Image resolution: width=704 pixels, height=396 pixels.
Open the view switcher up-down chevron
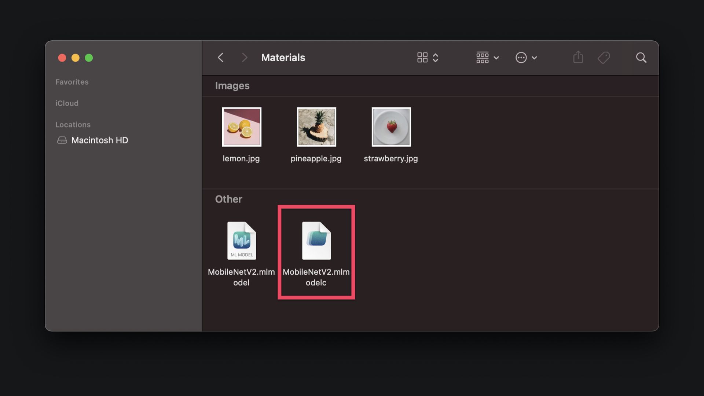(x=436, y=58)
